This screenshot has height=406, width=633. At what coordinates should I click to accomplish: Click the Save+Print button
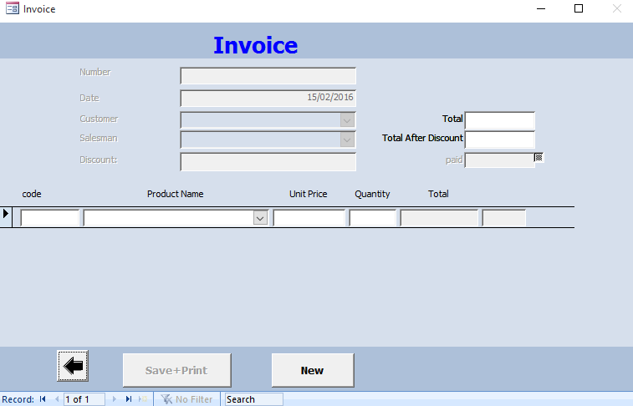click(176, 370)
